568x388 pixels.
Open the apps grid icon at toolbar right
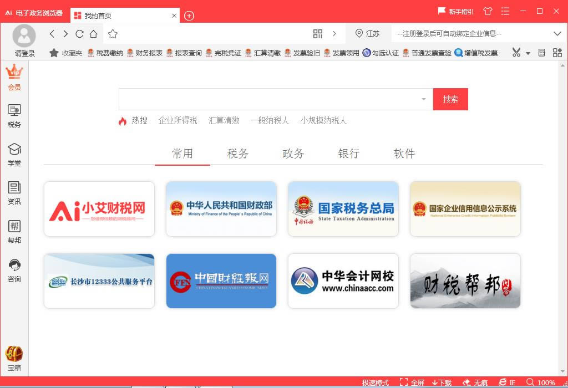pyautogui.click(x=557, y=53)
